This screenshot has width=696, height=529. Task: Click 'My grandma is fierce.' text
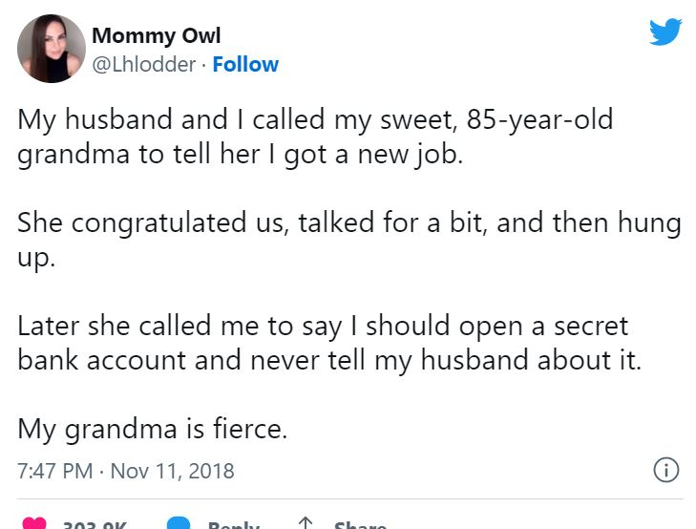click(152, 430)
